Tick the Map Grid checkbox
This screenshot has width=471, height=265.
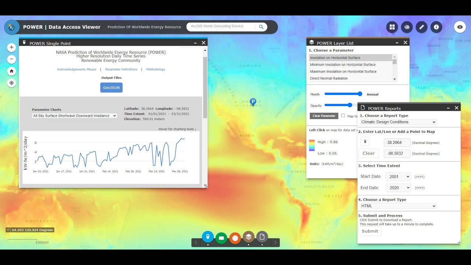tap(343, 116)
